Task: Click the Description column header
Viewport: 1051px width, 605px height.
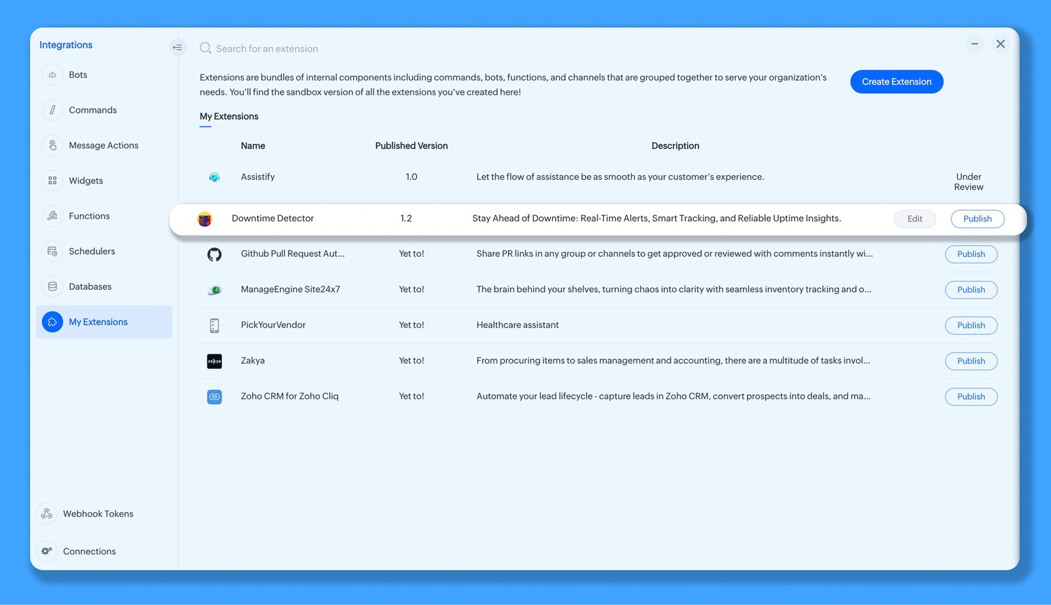Action: tap(675, 146)
